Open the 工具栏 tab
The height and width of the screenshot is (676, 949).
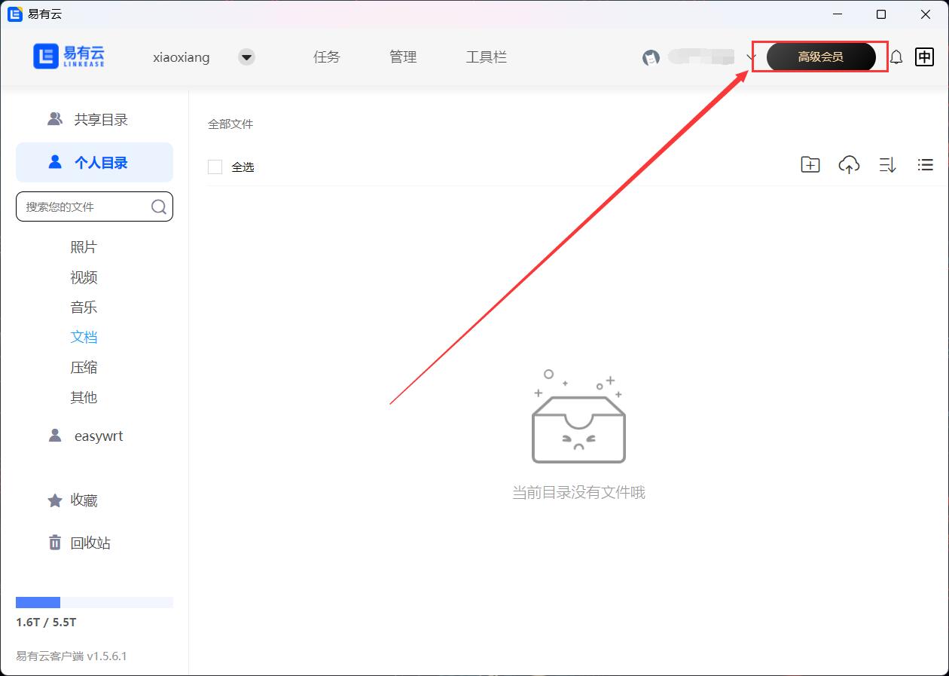pos(486,57)
